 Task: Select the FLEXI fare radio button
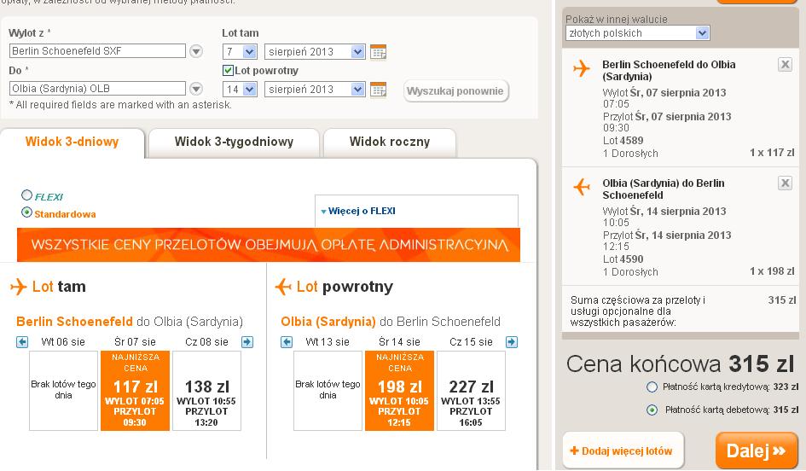coord(26,195)
